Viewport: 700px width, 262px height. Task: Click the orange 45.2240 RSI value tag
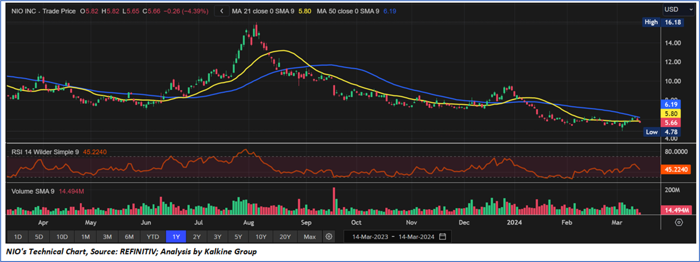pyautogui.click(x=676, y=169)
